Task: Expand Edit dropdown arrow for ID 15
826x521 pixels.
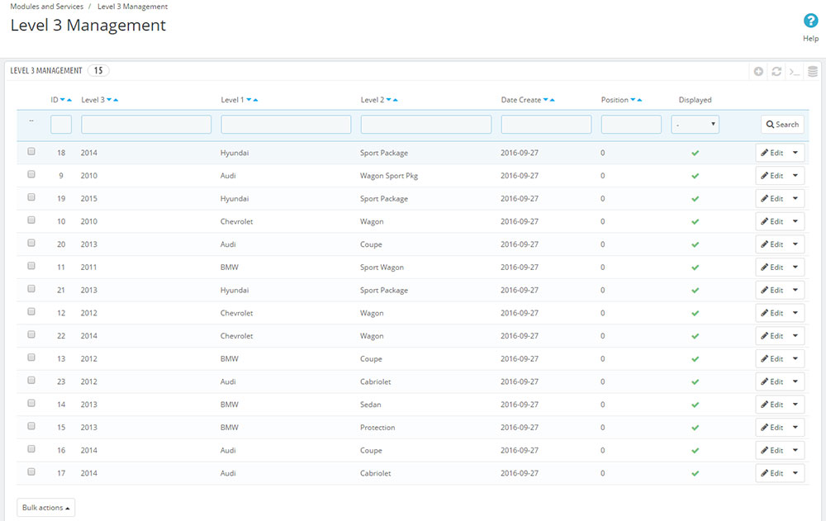Action: click(795, 427)
